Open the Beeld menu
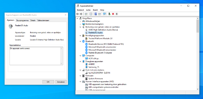 pos(95,10)
